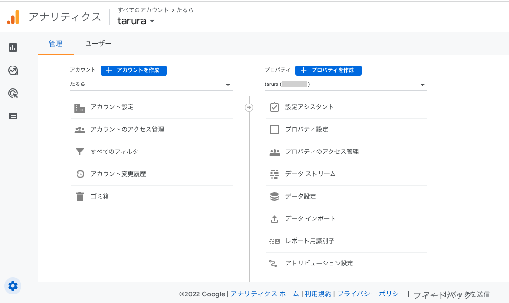Open the Advertising cursor-target sidebar icon
Image resolution: width=509 pixels, height=303 pixels.
pos(13,94)
